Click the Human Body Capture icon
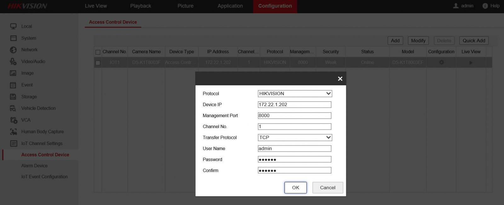The width and height of the screenshot is (504, 205). [13, 132]
